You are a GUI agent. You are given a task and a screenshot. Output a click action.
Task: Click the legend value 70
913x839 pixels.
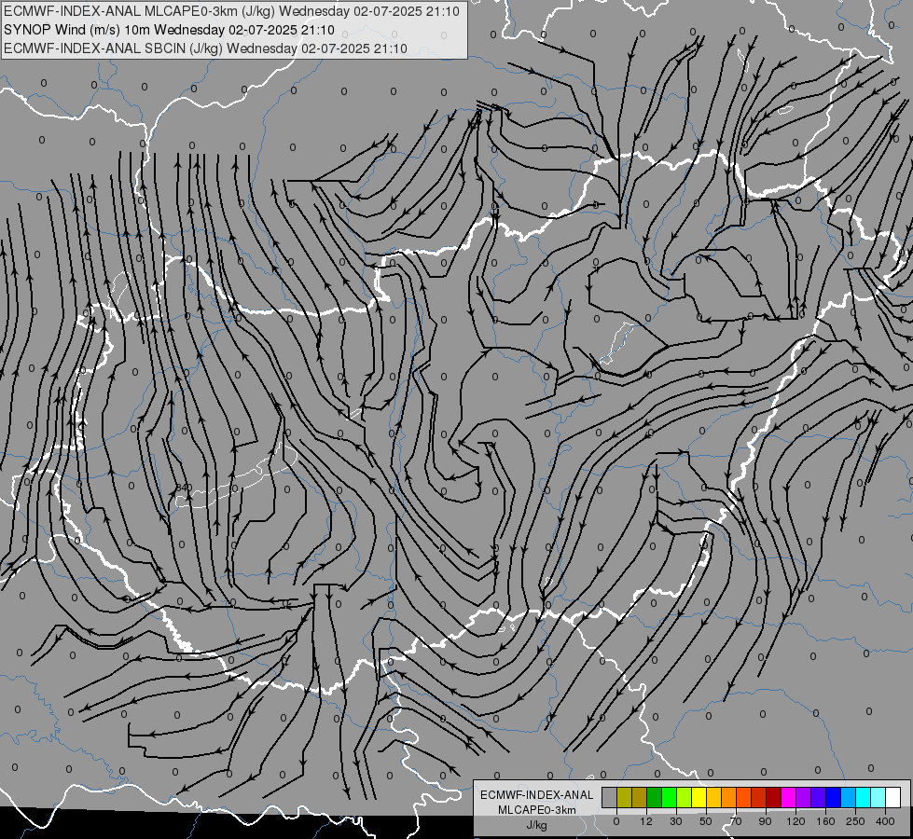(736, 821)
